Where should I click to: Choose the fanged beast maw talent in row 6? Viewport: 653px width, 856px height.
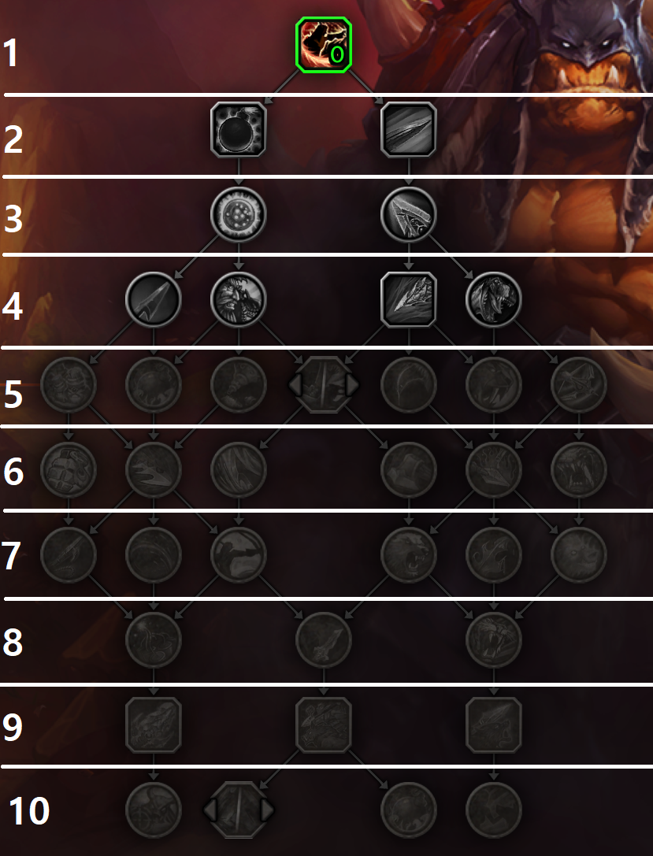[579, 469]
